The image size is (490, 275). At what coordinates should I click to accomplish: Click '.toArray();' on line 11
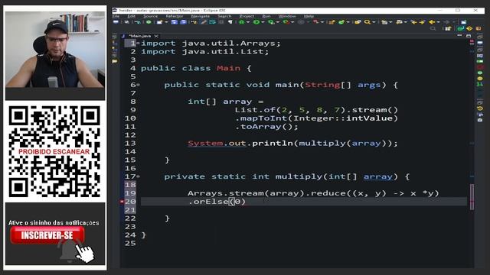(266, 127)
